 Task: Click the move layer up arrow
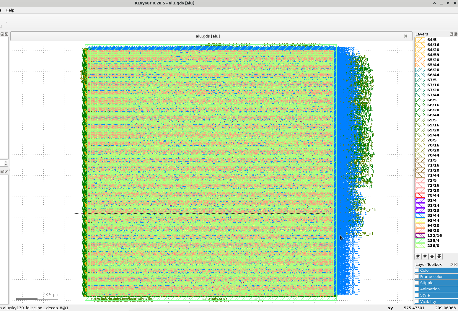(432, 256)
